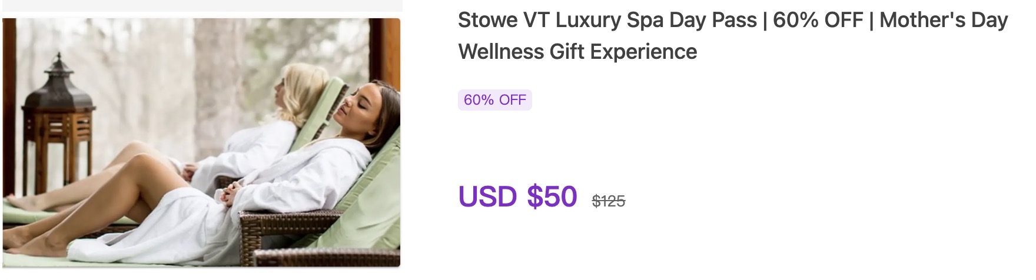Click the purple 60% OFF badge

tap(495, 100)
